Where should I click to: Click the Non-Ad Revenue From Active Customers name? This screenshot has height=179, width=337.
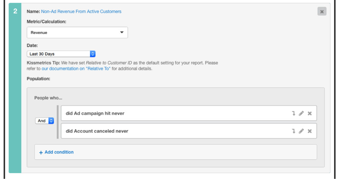click(x=81, y=11)
